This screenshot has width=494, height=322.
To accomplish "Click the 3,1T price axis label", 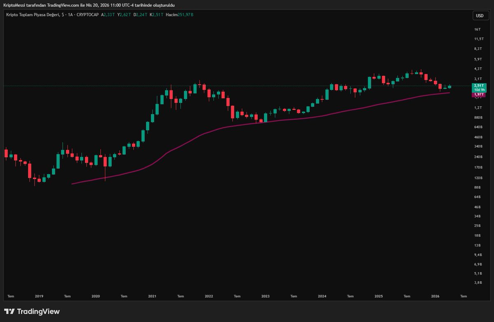I will (x=478, y=78).
